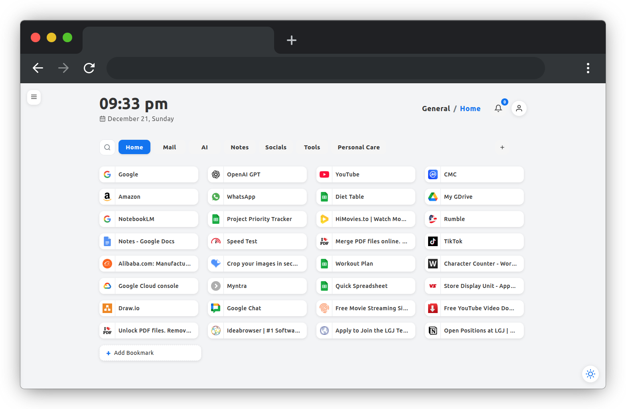Image resolution: width=626 pixels, height=409 pixels.
Task: Click the notifications bell icon
Action: pyautogui.click(x=498, y=108)
